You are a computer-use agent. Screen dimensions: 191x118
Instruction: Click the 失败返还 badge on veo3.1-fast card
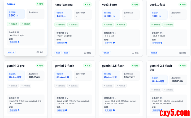[168, 25]
